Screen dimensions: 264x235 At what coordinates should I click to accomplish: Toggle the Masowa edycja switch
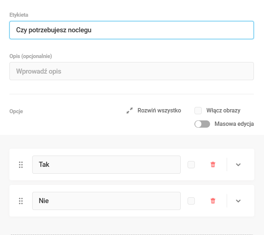pyautogui.click(x=202, y=124)
